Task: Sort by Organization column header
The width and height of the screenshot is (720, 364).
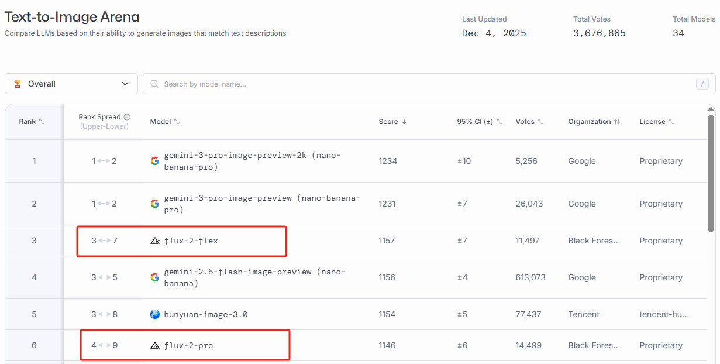Action: 616,122
